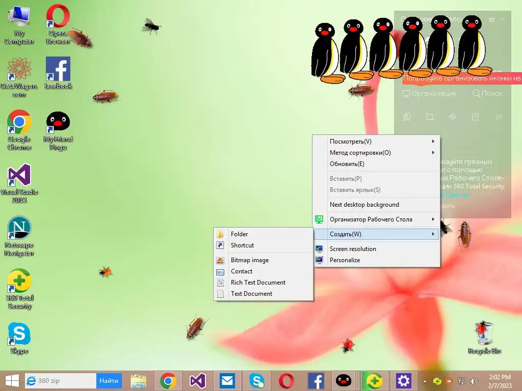Image resolution: width=522 pixels, height=391 pixels.
Task: Launch Visual Studio from the taskbar
Action: [x=197, y=381]
